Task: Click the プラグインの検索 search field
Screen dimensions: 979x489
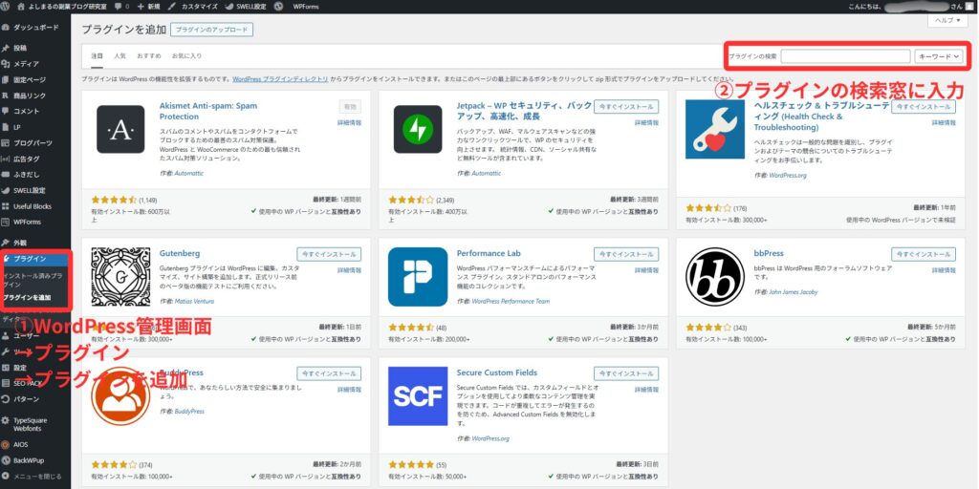Action: [x=844, y=56]
